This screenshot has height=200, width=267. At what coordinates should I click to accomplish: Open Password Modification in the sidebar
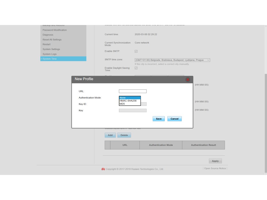point(55,30)
